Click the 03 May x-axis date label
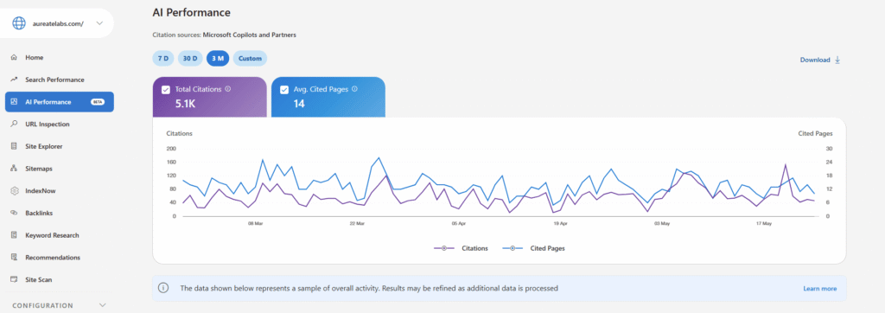Viewport: 885px width, 313px height. tap(661, 224)
